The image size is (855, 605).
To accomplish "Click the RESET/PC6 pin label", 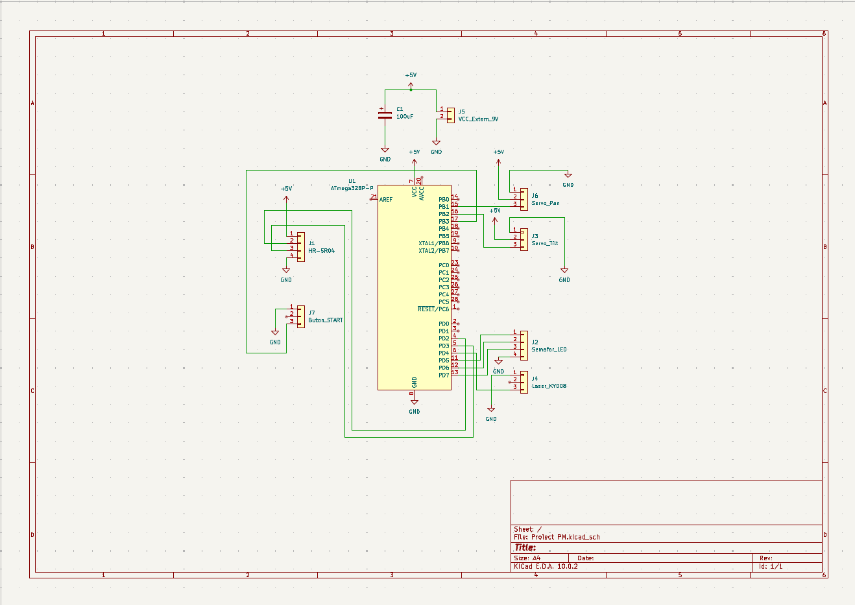I will click(433, 309).
